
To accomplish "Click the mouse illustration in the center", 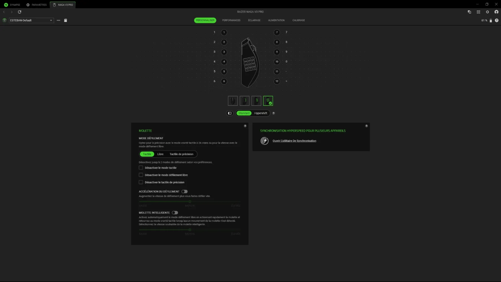I will (250, 62).
